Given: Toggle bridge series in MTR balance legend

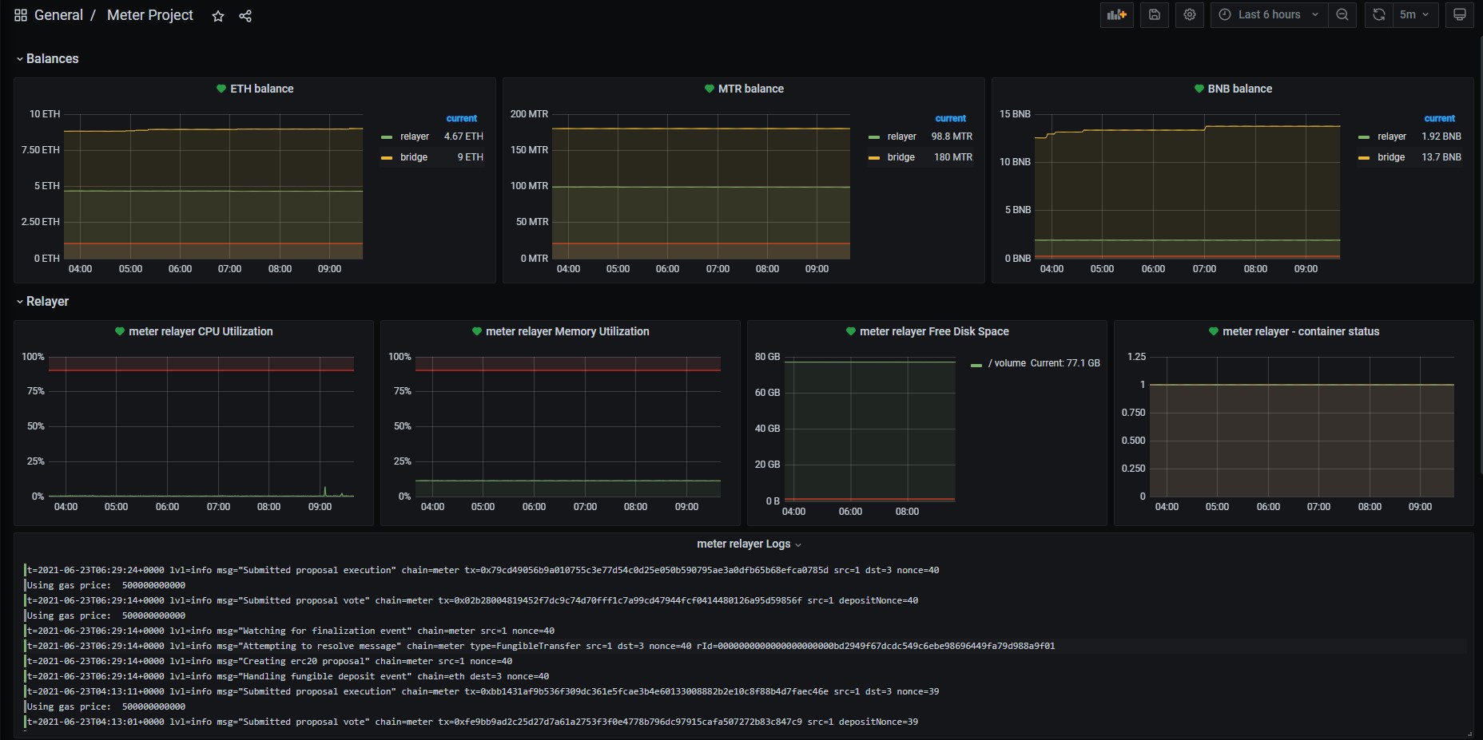Looking at the screenshot, I should (901, 157).
